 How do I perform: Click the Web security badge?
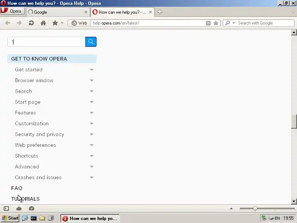[79, 23]
